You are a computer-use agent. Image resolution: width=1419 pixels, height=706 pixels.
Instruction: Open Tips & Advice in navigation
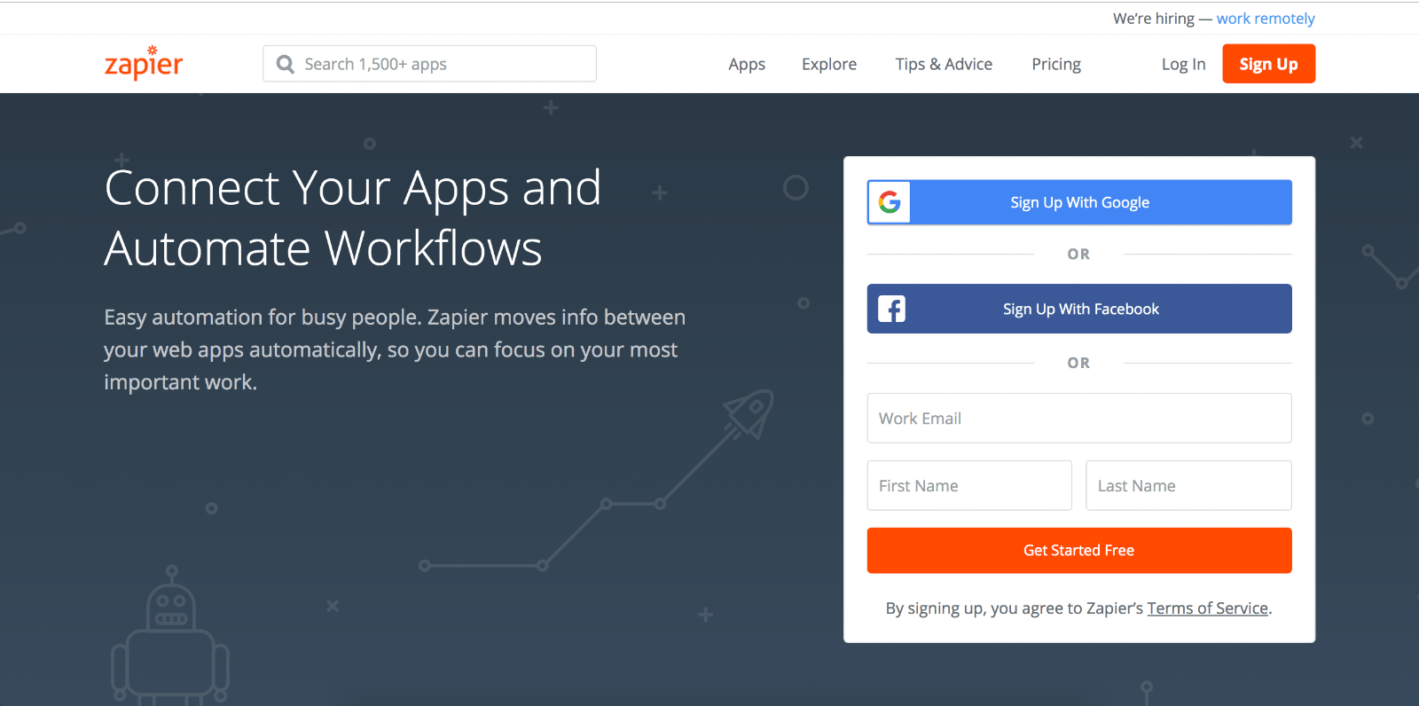tap(944, 64)
